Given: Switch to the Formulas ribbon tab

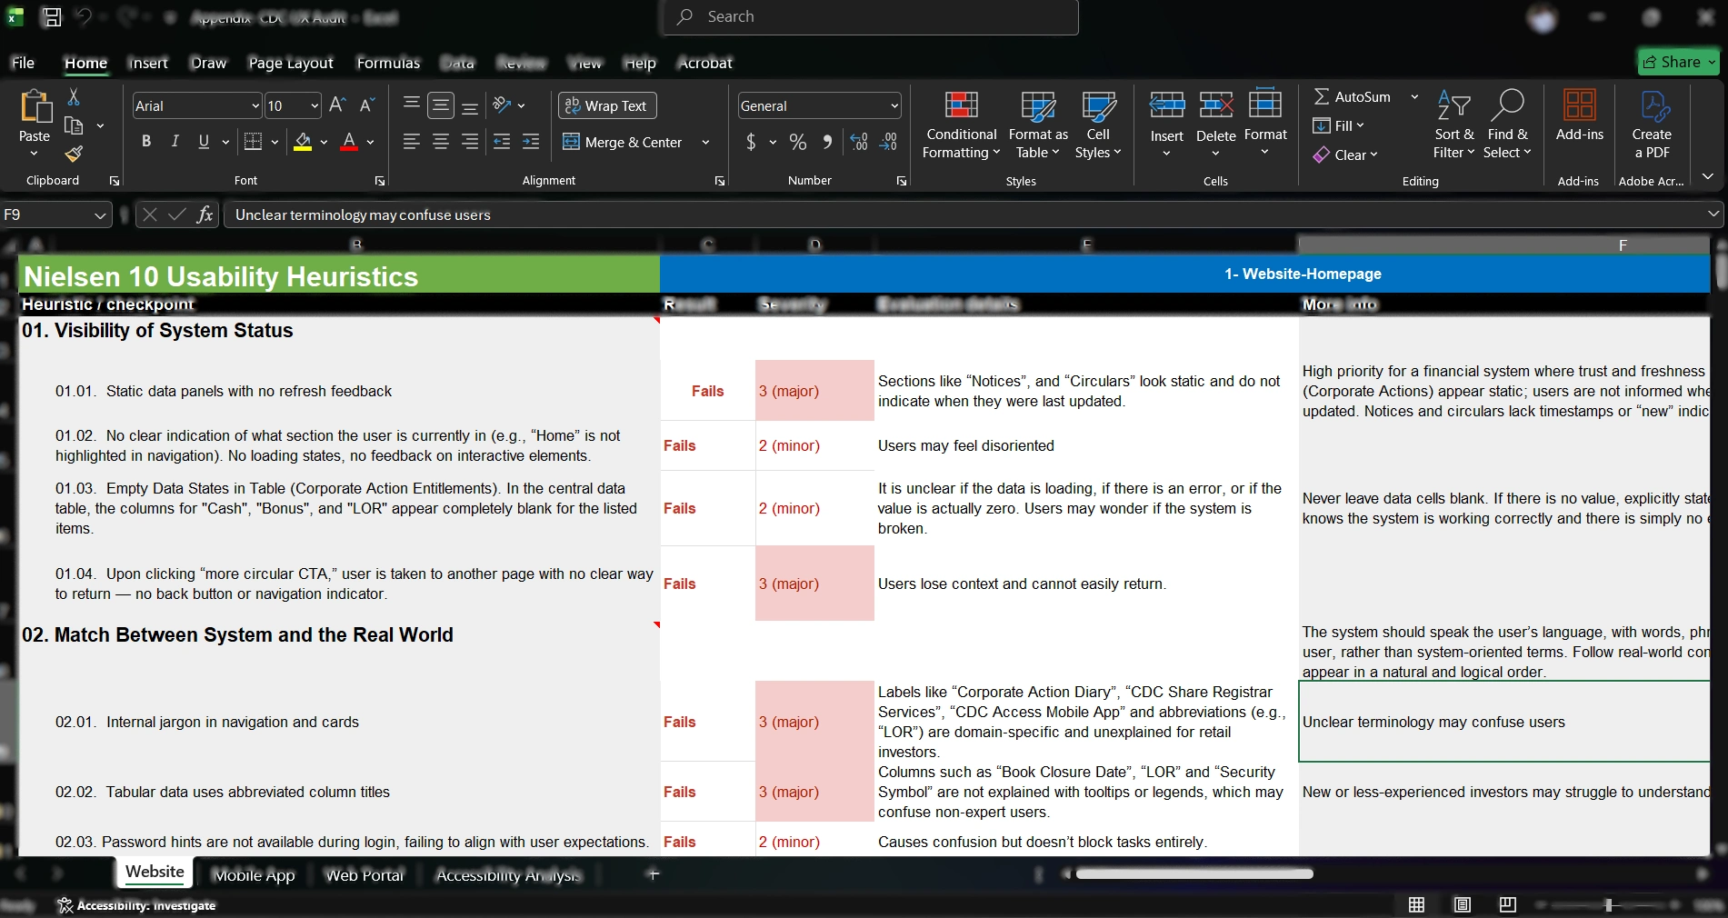Looking at the screenshot, I should (388, 63).
